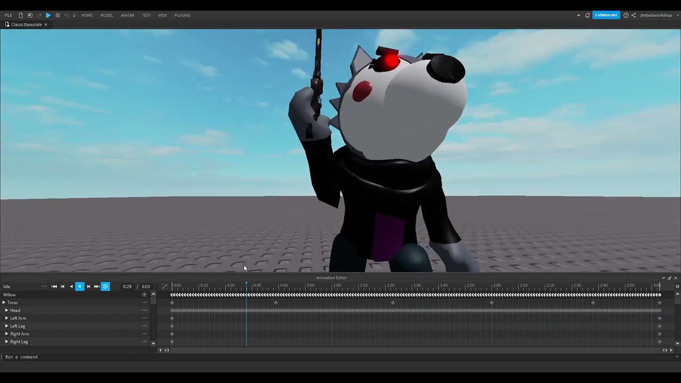Viewport: 681px width, 383px height.
Task: Switch to the TEST tab
Action: click(x=146, y=15)
